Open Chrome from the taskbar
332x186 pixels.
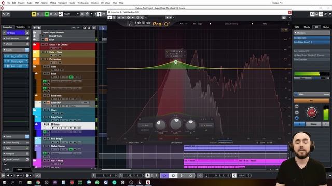38,182
